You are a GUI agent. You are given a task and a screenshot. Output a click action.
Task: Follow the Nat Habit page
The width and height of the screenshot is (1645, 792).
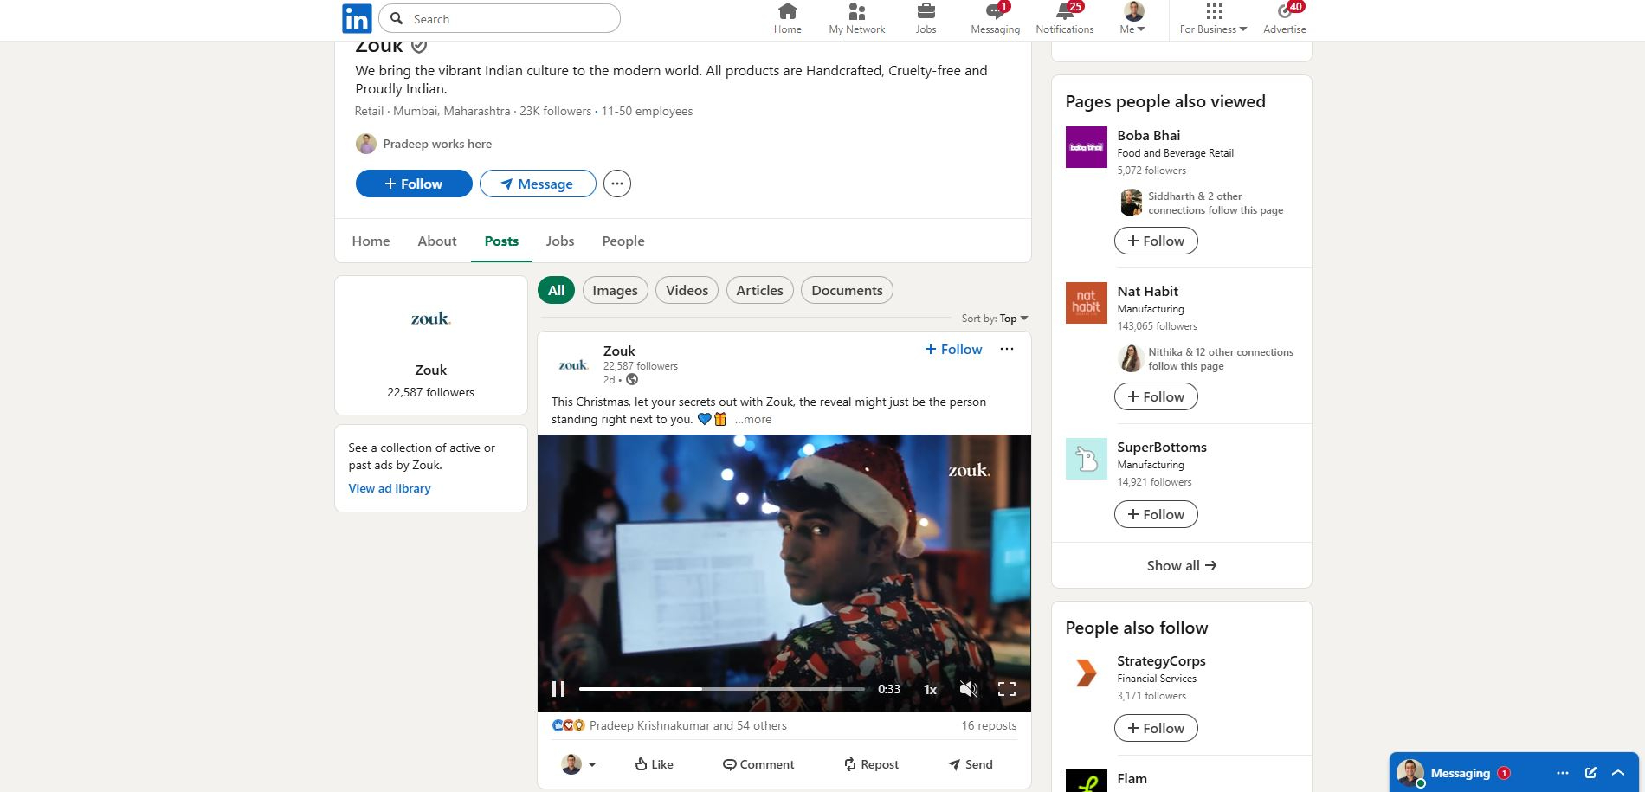[1156, 396]
